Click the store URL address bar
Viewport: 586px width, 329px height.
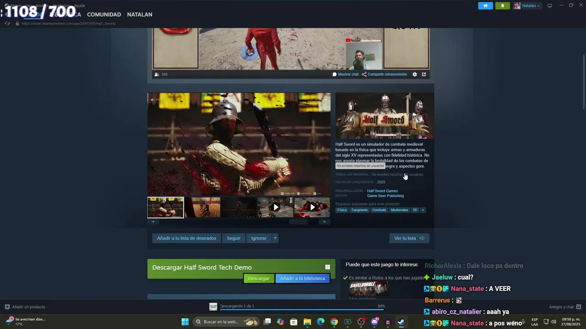pyautogui.click(x=69, y=23)
